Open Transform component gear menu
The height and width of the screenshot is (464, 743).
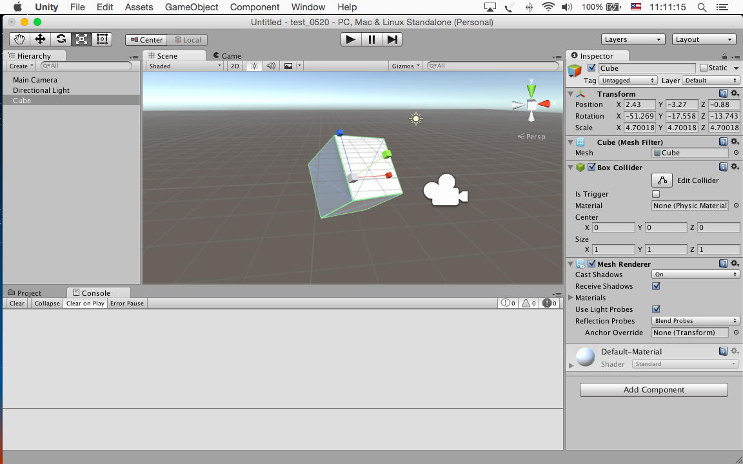(734, 94)
